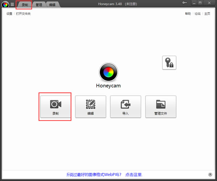Close the Honeycam window
The height and width of the screenshot is (181, 217).
(x=209, y=3)
